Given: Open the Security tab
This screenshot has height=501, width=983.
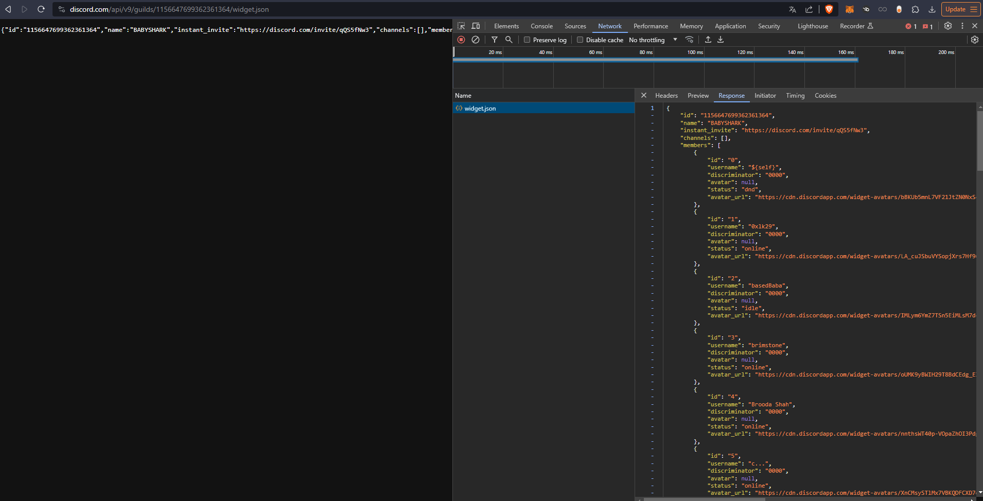Looking at the screenshot, I should pyautogui.click(x=769, y=26).
